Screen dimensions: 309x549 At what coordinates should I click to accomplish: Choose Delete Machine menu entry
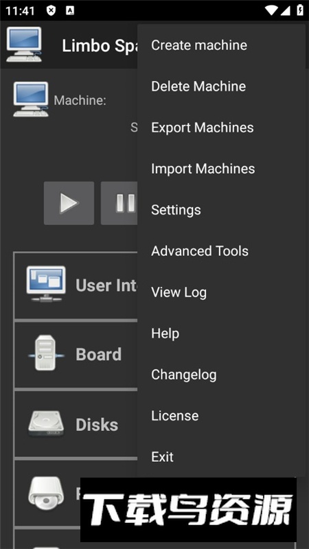coord(221,86)
